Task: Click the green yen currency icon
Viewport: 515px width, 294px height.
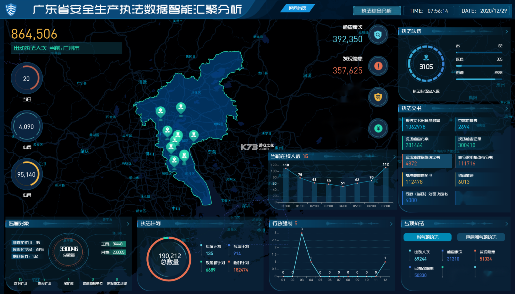Action: point(378,129)
